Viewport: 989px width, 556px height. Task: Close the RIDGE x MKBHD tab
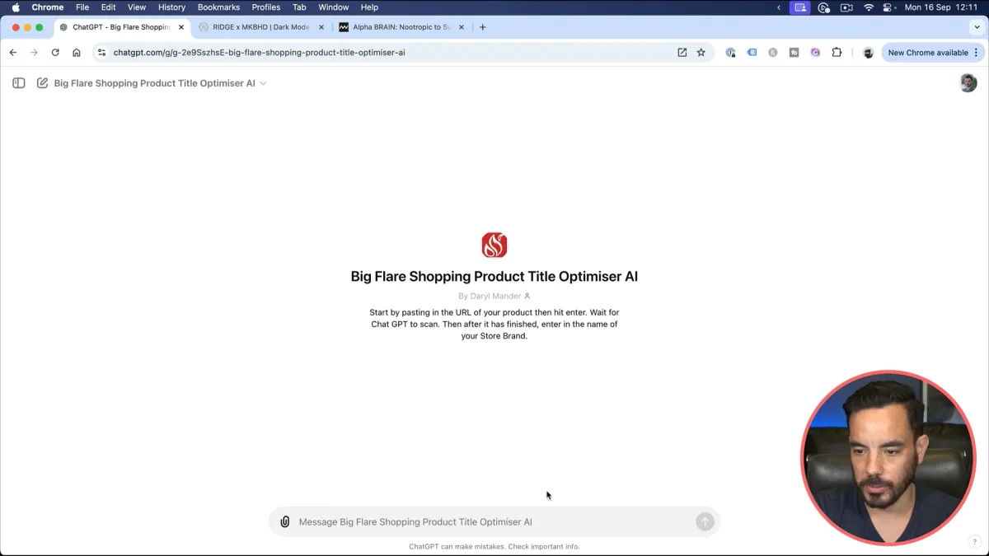point(321,27)
